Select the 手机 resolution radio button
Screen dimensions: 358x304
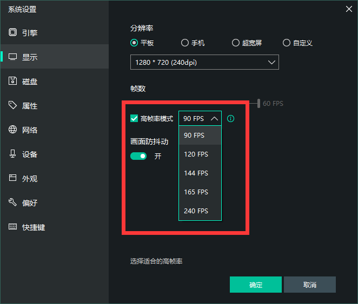(x=185, y=43)
